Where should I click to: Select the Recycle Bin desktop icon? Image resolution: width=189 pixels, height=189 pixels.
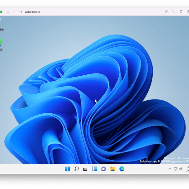click(1, 24)
